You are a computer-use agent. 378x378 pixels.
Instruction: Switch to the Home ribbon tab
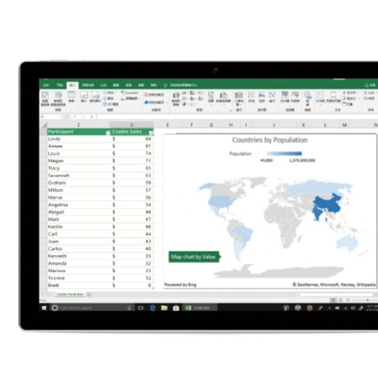coord(60,85)
